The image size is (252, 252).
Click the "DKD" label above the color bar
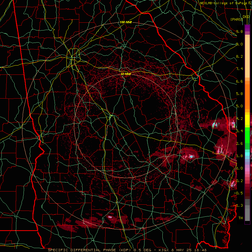246,17
